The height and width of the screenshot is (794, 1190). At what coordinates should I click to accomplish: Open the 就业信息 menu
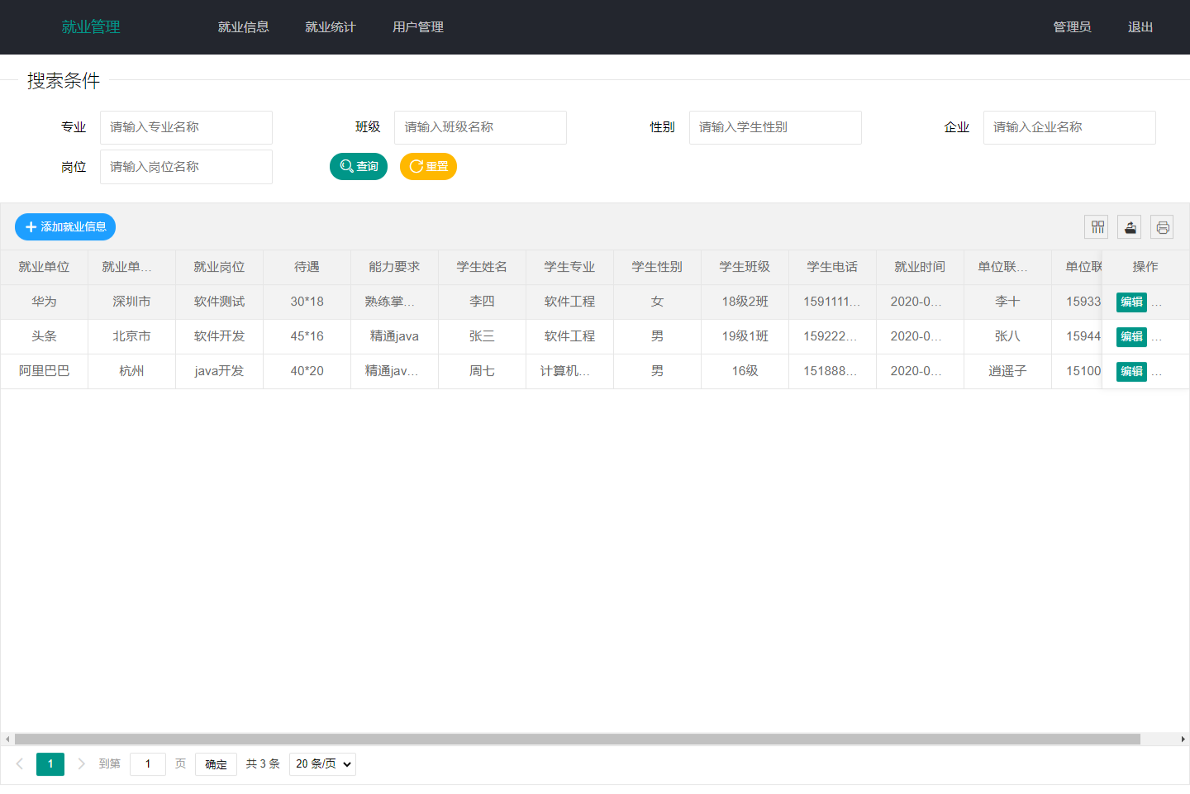[x=243, y=27]
